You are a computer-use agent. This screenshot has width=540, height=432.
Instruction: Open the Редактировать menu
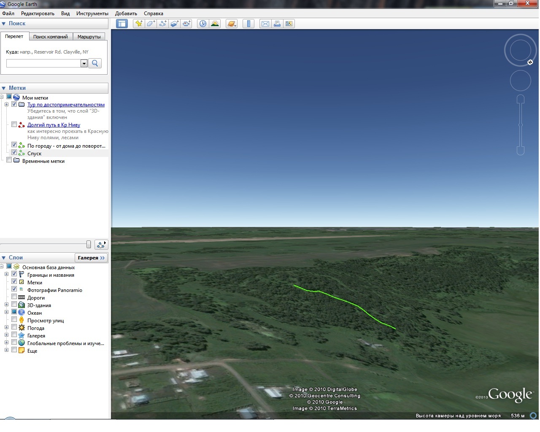coord(38,13)
